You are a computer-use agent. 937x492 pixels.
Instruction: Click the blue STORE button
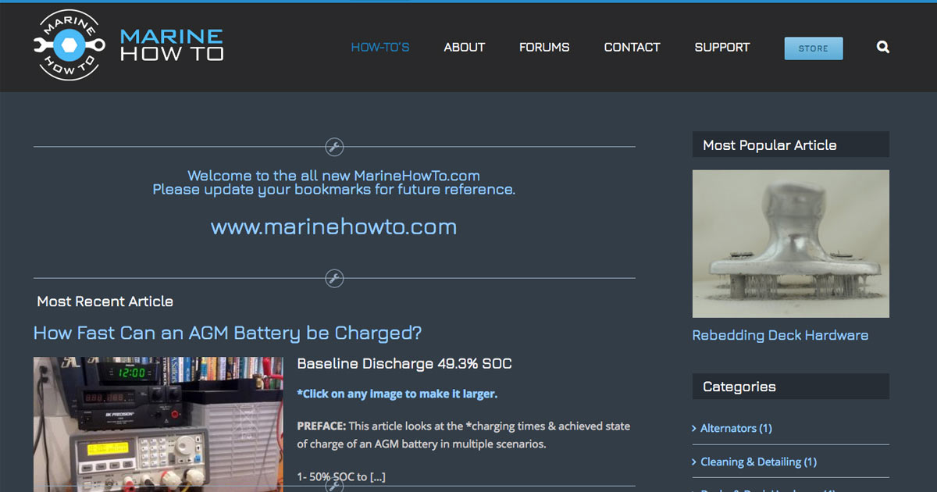[x=814, y=48]
